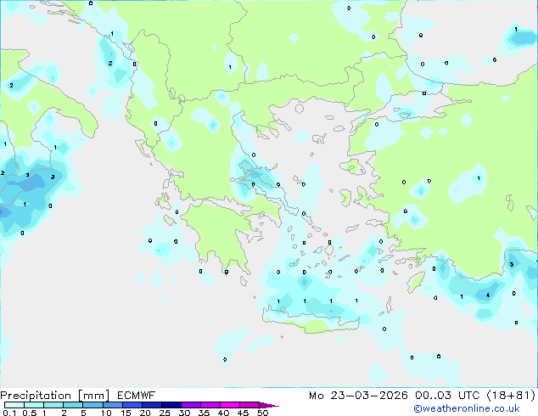Screen dimensions: 538x416
Task: Click the 'Precipitation' title word
Action: click(x=36, y=396)
